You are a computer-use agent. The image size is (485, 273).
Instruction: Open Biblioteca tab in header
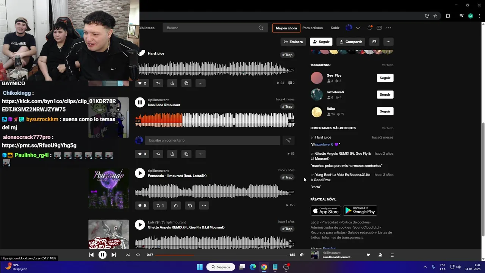coord(147,28)
